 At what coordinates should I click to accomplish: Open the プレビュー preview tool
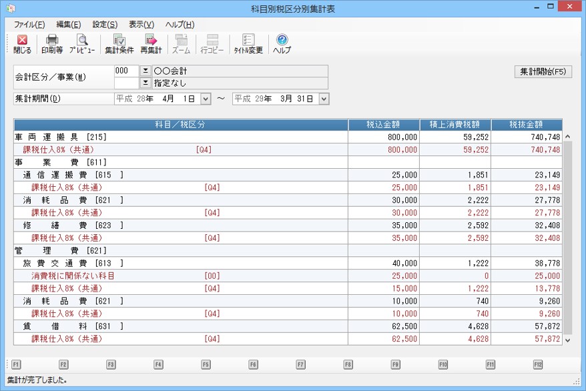(82, 44)
